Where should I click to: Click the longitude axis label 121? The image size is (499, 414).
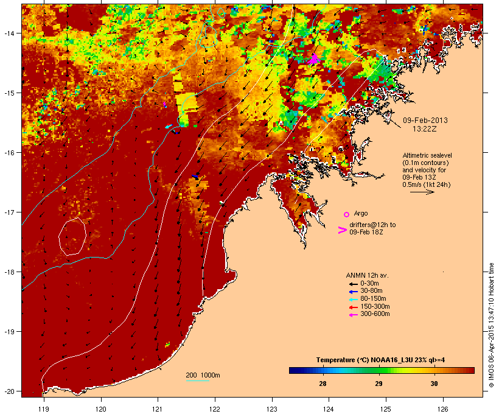[158, 409]
